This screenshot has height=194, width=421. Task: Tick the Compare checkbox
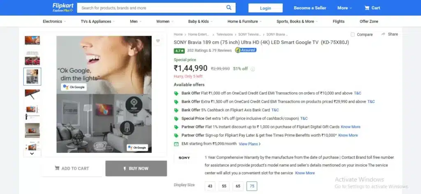click(x=352, y=35)
